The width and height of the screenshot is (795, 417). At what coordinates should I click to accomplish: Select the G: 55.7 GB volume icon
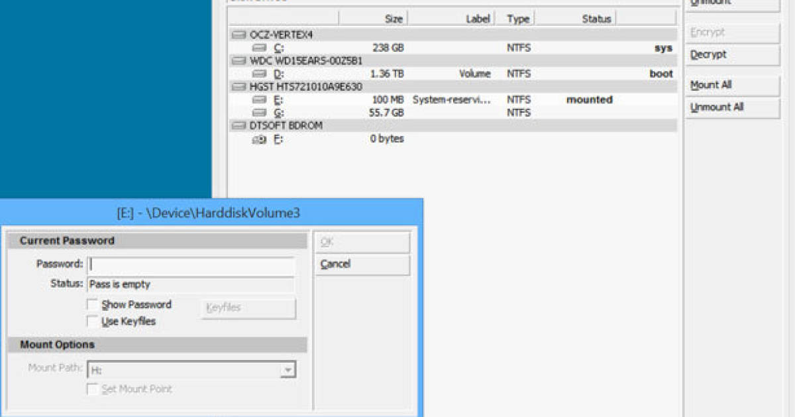[x=260, y=113]
